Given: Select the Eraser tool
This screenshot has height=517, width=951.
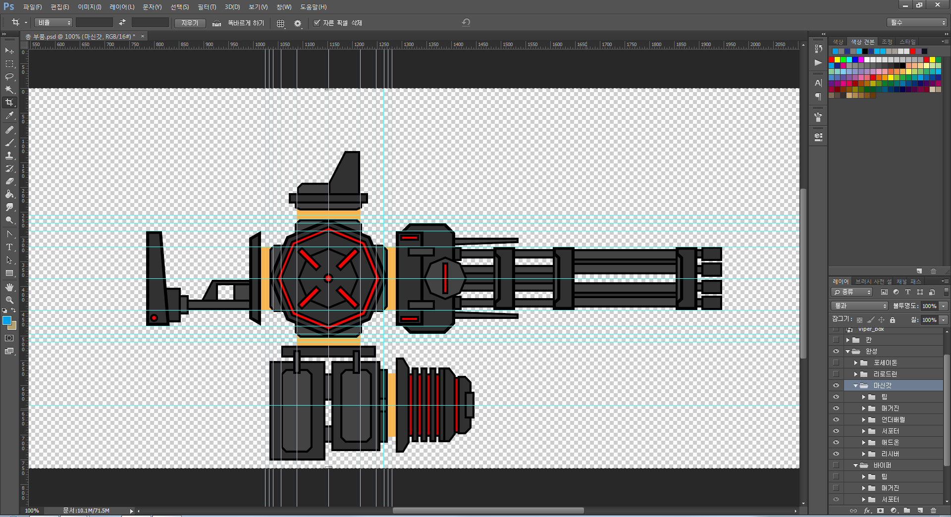Looking at the screenshot, I should click(x=9, y=181).
